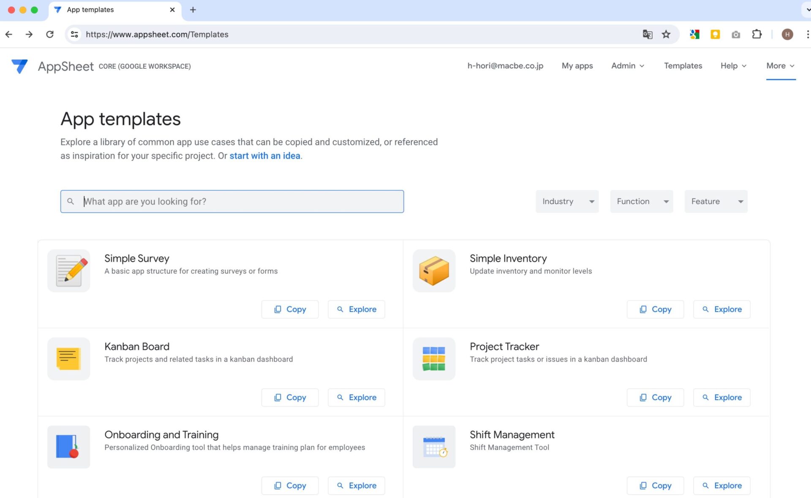Click the AppSheet logo
The height and width of the screenshot is (498, 811).
coord(19,66)
